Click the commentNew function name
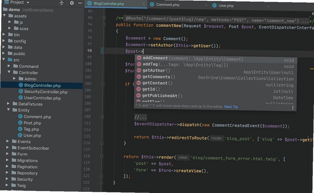Screen dimensions: 314x193 click(x=168, y=25)
